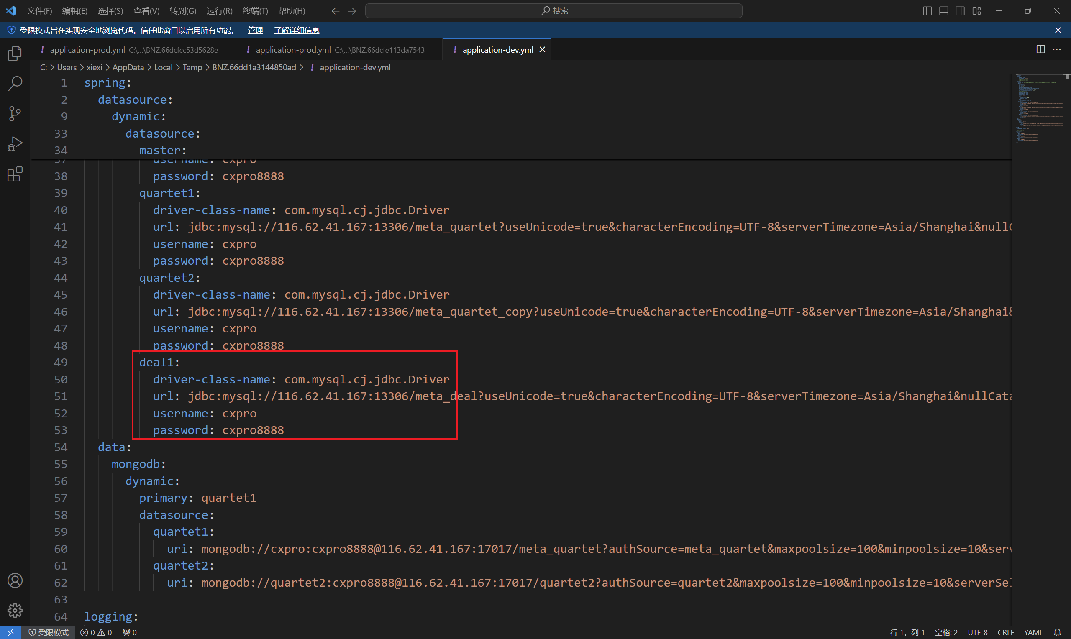Toggle primary side bar layout icon
This screenshot has height=639, width=1071.
[x=927, y=11]
